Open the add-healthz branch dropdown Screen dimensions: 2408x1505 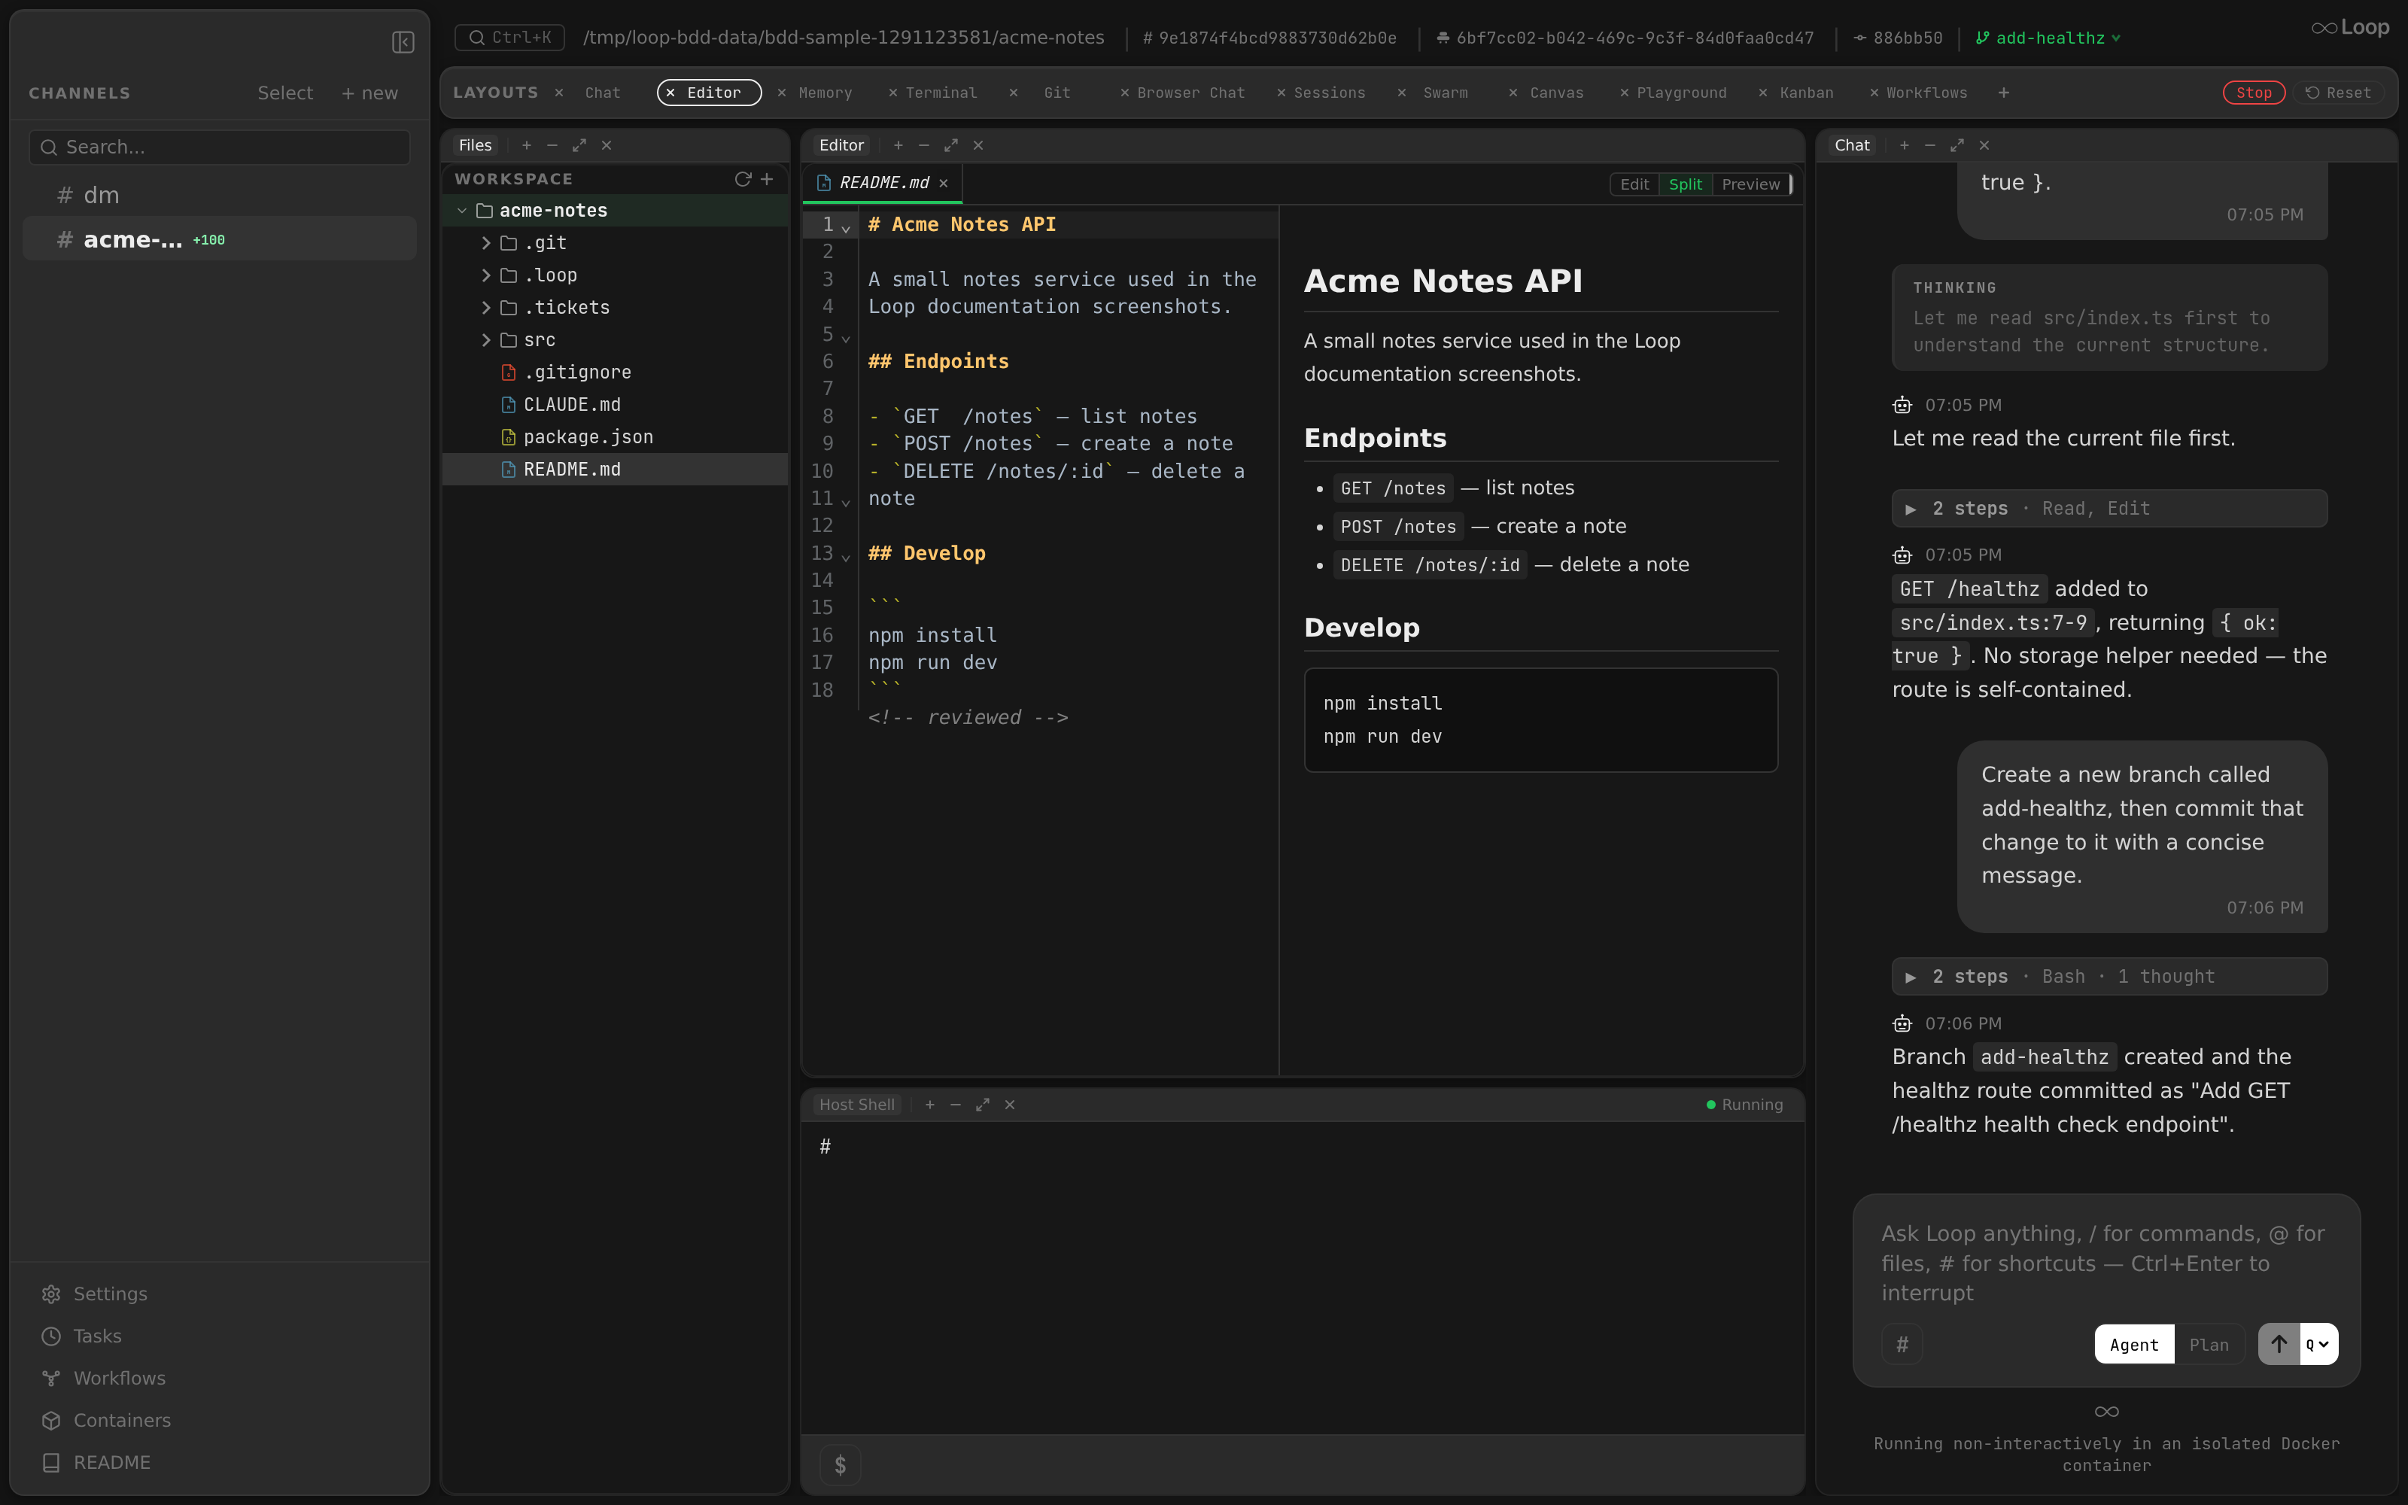click(x=2048, y=38)
